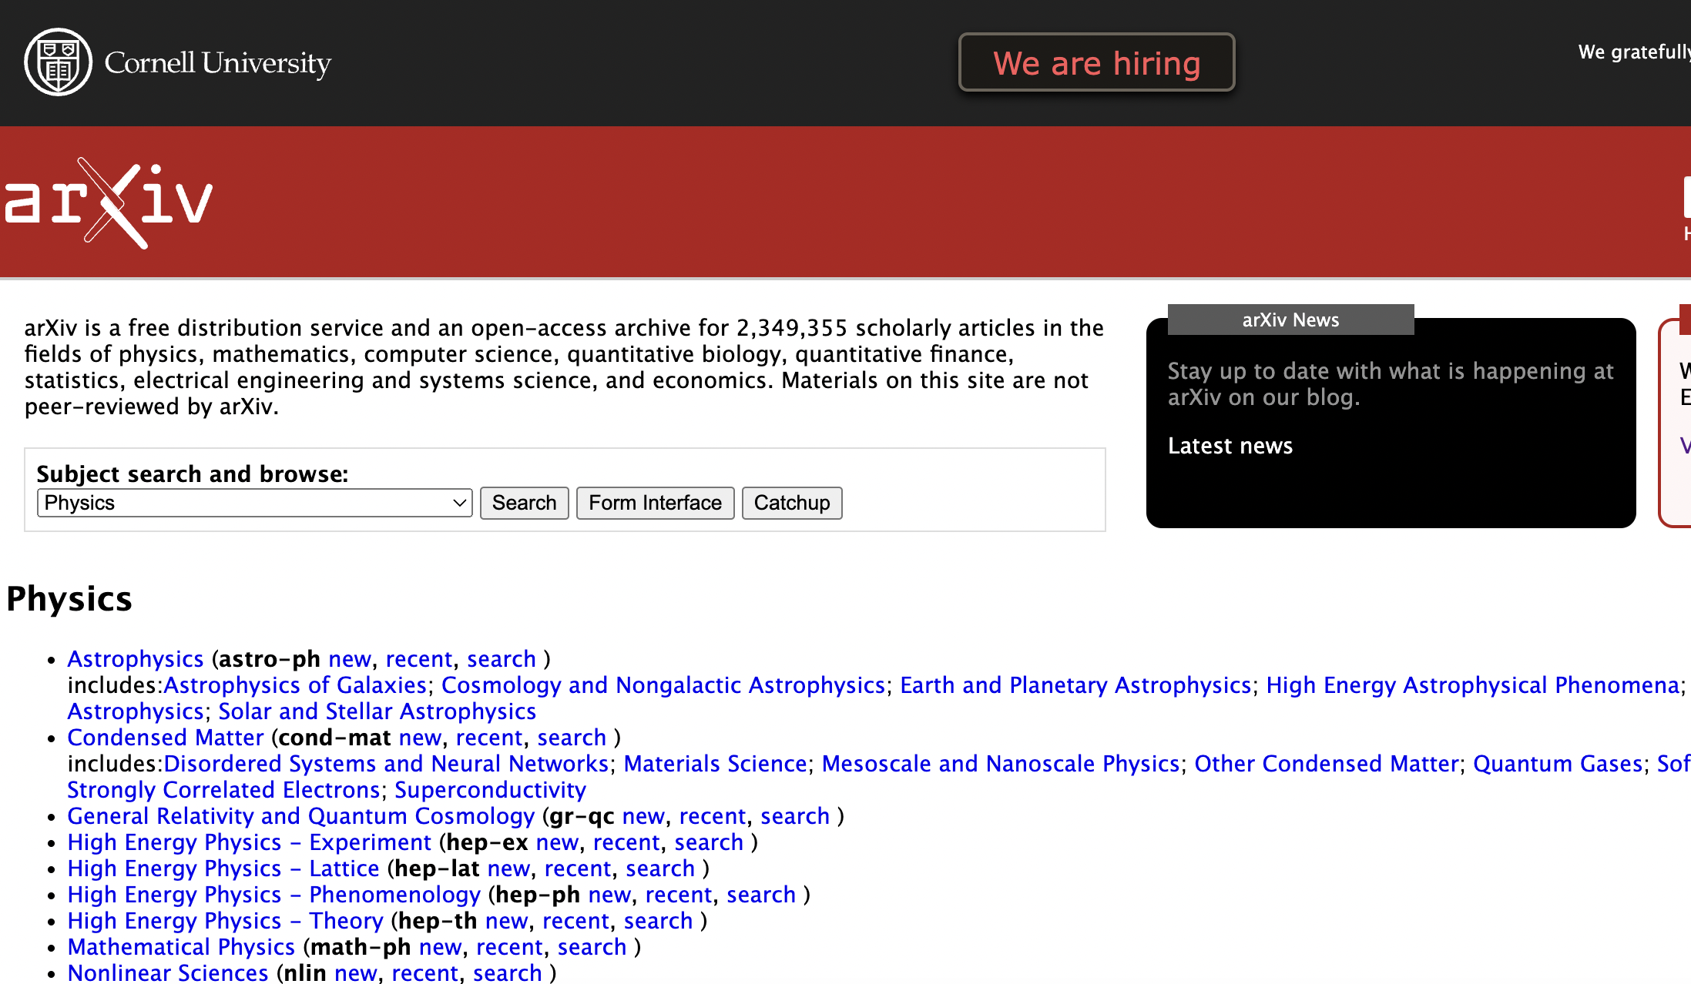
Task: Open the Astrophysics category link
Action: click(x=135, y=659)
